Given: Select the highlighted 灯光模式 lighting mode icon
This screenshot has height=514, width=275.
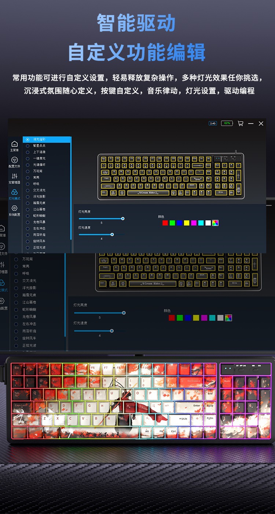Looking at the screenshot, I should 14,192.
